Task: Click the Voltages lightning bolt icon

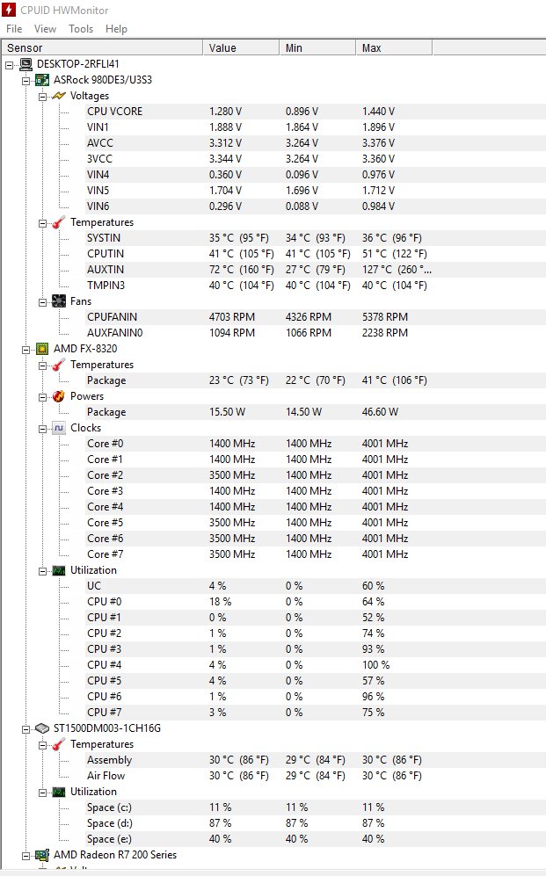Action: (58, 96)
